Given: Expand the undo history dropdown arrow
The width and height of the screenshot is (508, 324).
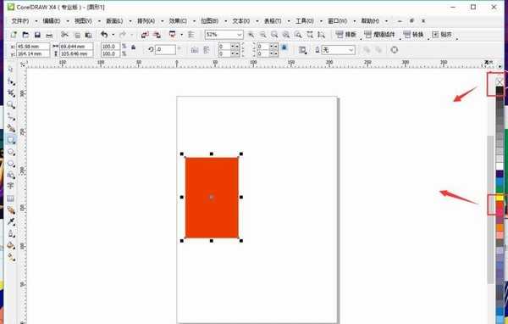Looking at the screenshot, I should pyautogui.click(x=113, y=35).
